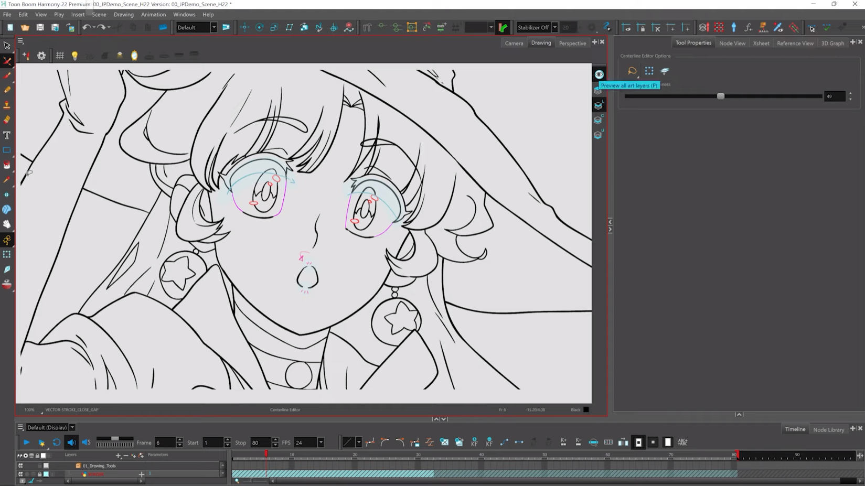Image resolution: width=865 pixels, height=486 pixels.
Task: Open a scene with the folder icon
Action: pyautogui.click(x=25, y=27)
